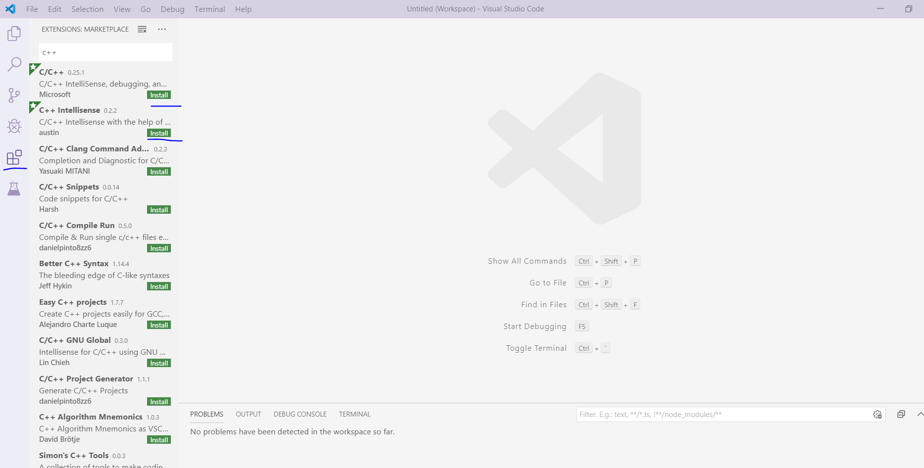Minimize the Visual Studio Code window

point(880,9)
